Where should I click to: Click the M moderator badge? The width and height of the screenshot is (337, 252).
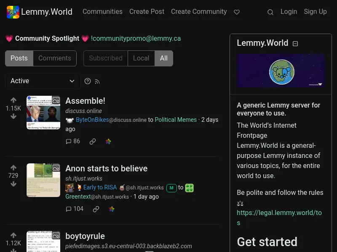[171, 188]
